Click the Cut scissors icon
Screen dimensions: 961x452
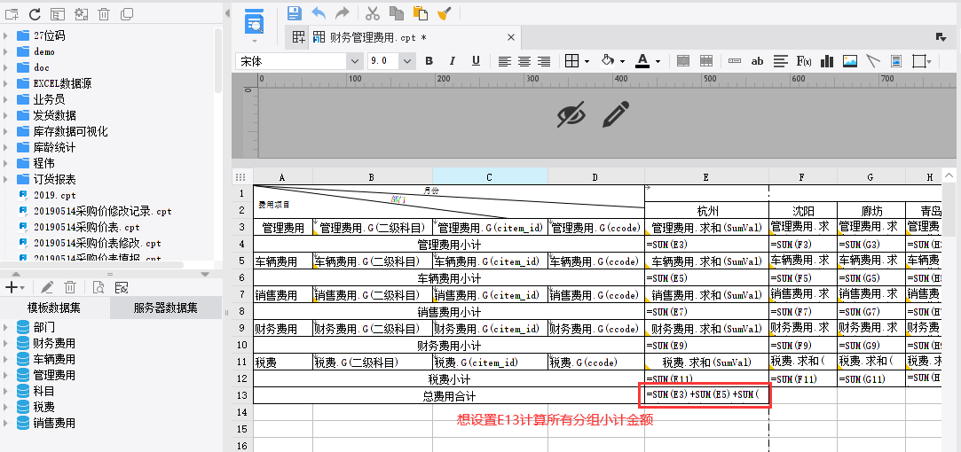coord(373,13)
